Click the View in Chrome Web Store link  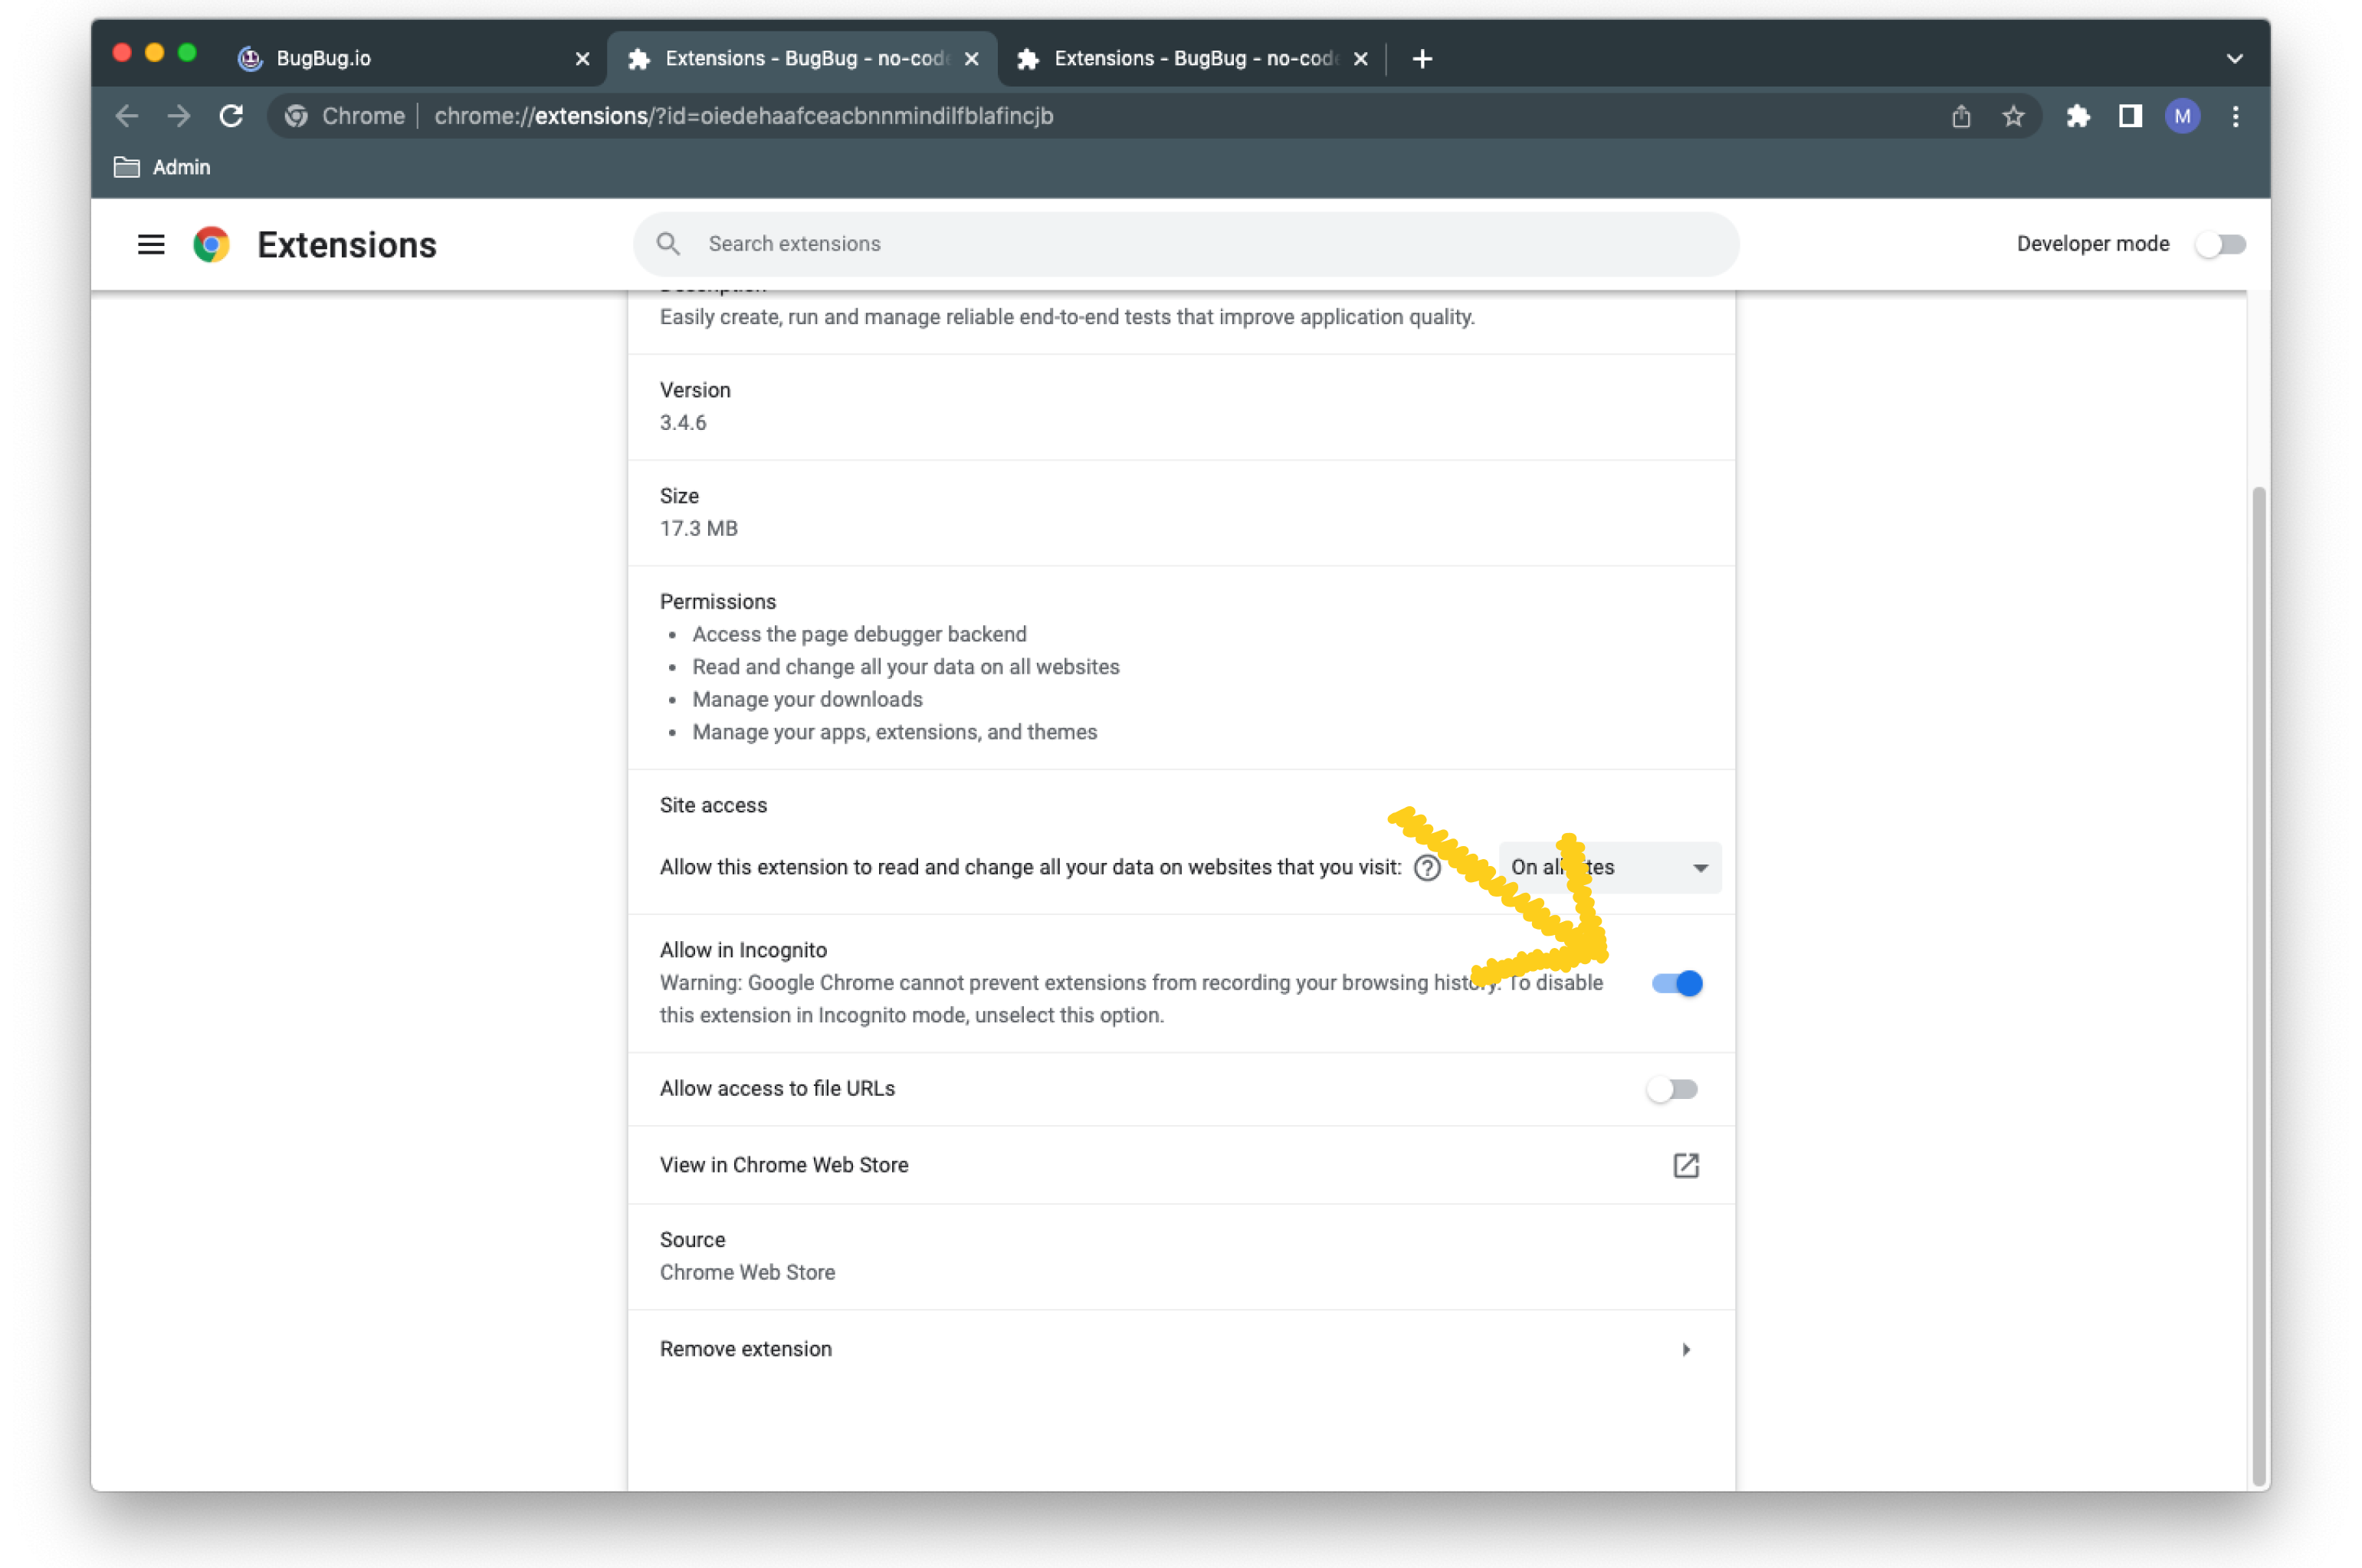click(784, 1165)
